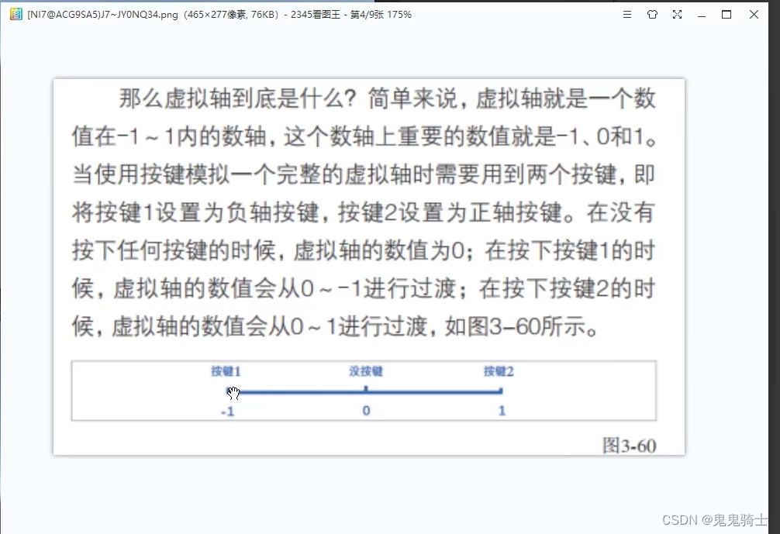
Task: Click the -1 value under axis
Action: click(228, 412)
